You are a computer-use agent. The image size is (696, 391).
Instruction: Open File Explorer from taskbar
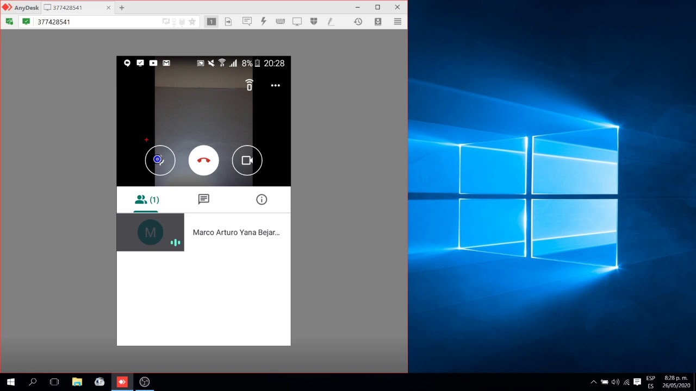pos(77,382)
